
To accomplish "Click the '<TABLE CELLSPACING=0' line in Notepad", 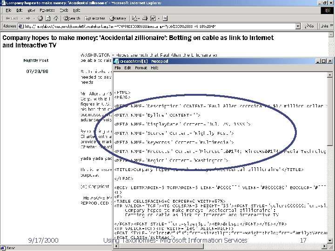I will (x=170, y=201).
